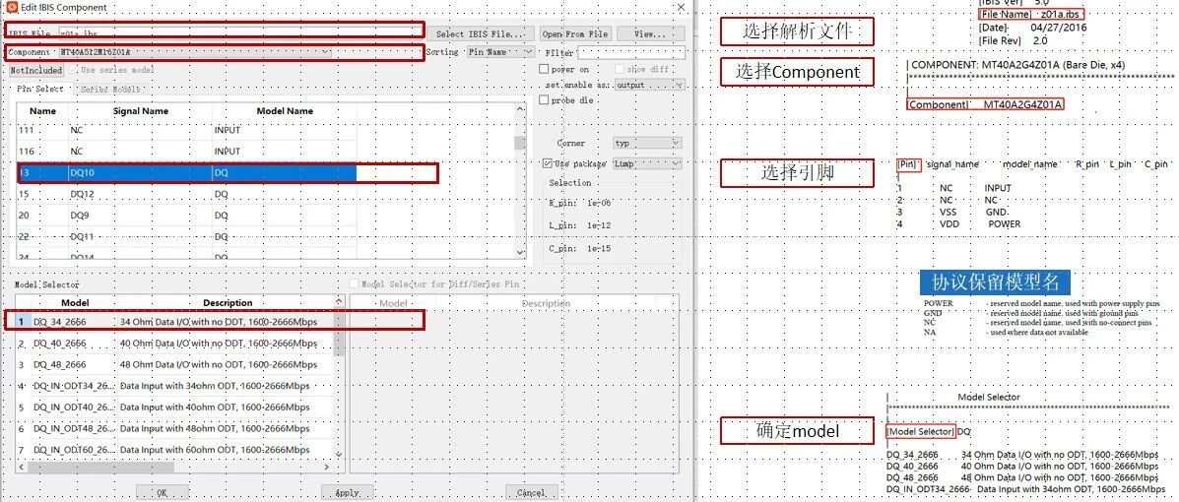Click the View... button
The image size is (1179, 502).
pos(650,33)
